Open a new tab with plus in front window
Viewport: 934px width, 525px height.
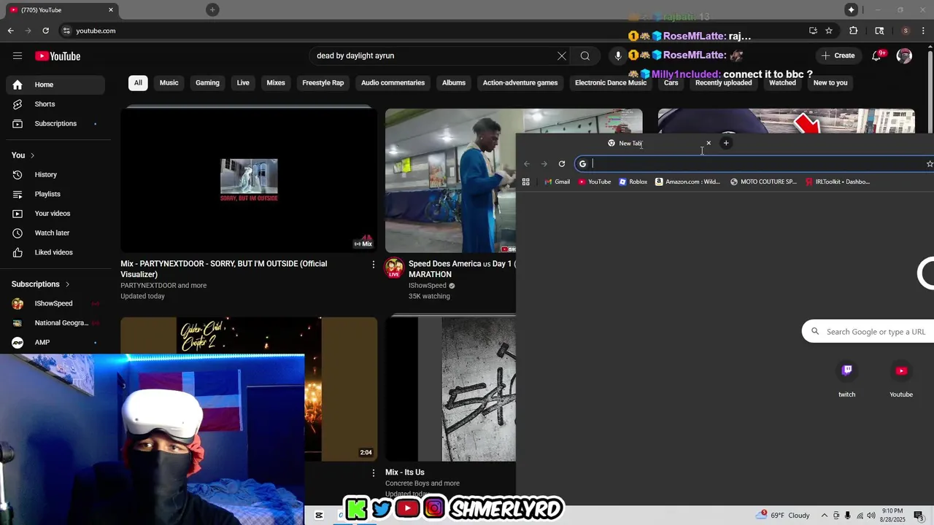(x=726, y=143)
